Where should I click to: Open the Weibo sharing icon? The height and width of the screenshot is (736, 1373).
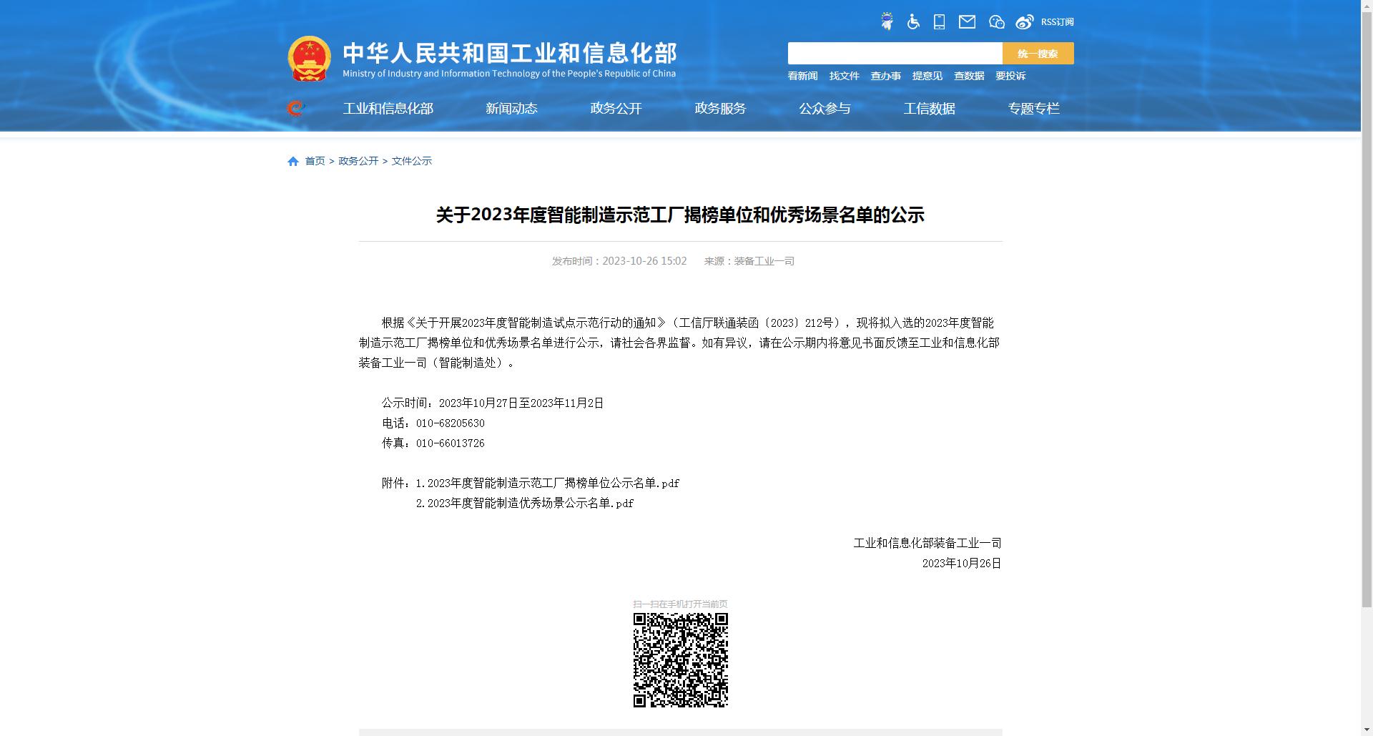(x=1024, y=21)
